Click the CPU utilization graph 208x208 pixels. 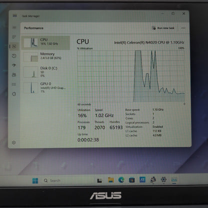pyautogui.click(x=131, y=76)
